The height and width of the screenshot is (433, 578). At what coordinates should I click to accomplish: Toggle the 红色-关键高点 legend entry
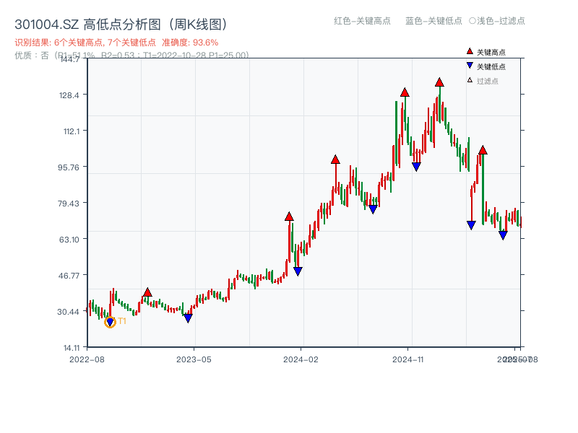tap(363, 22)
